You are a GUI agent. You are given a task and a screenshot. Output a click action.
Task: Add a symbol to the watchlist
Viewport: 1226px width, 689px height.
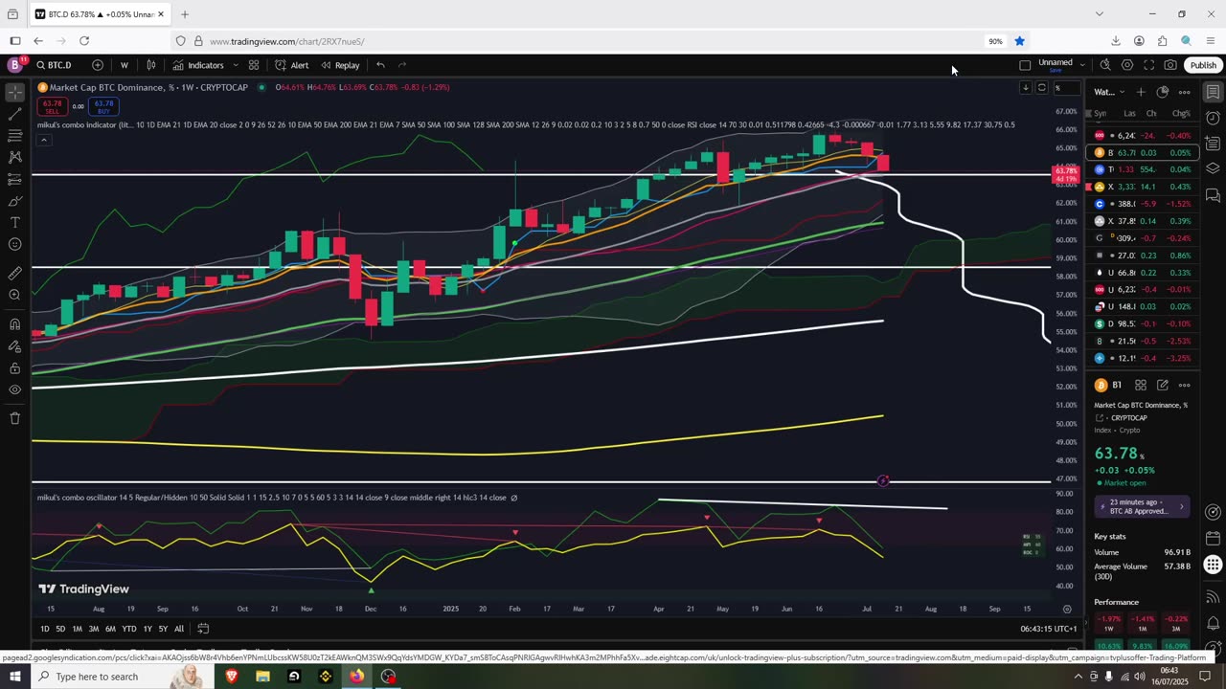[1141, 92]
